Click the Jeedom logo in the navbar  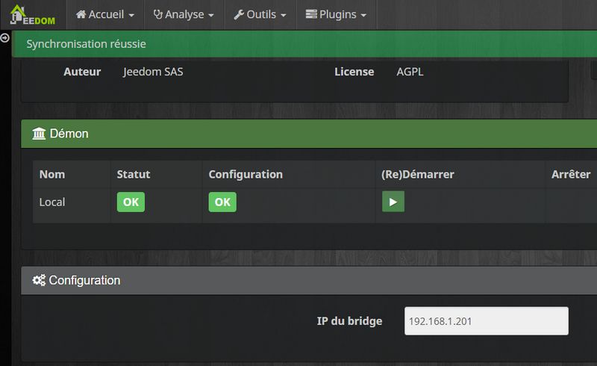click(32, 14)
